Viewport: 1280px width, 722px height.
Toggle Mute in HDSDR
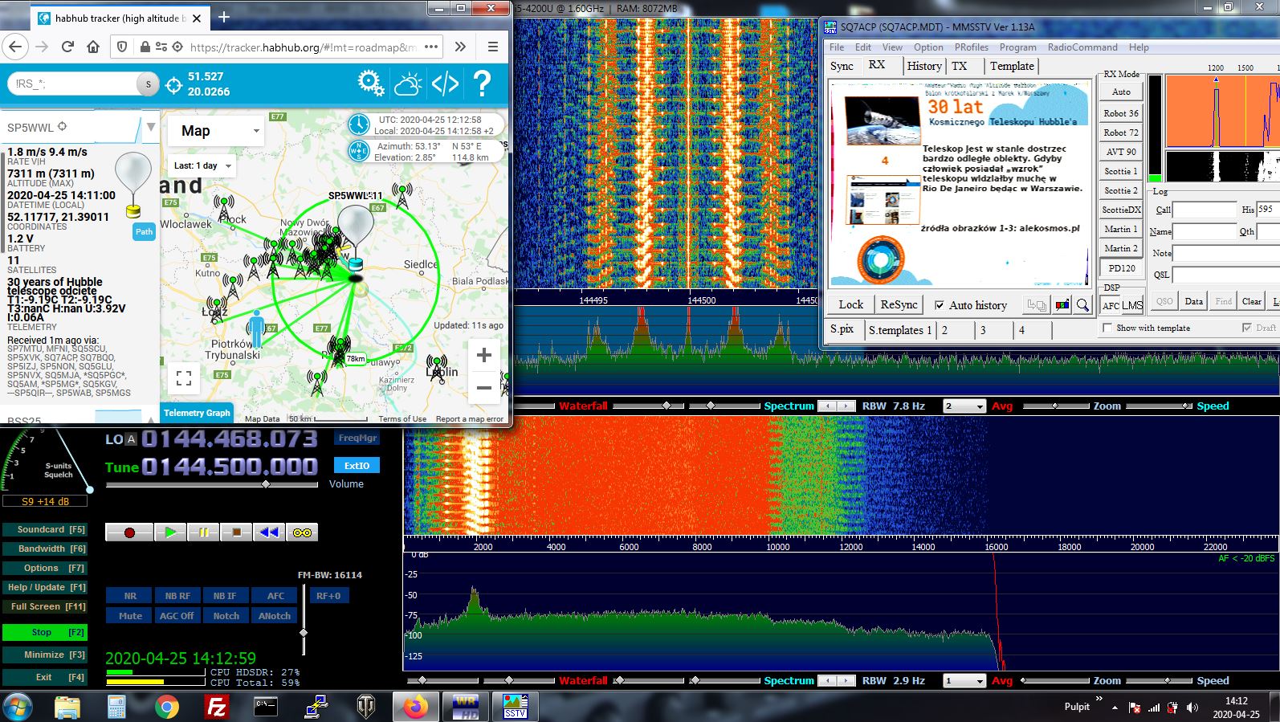tap(130, 616)
